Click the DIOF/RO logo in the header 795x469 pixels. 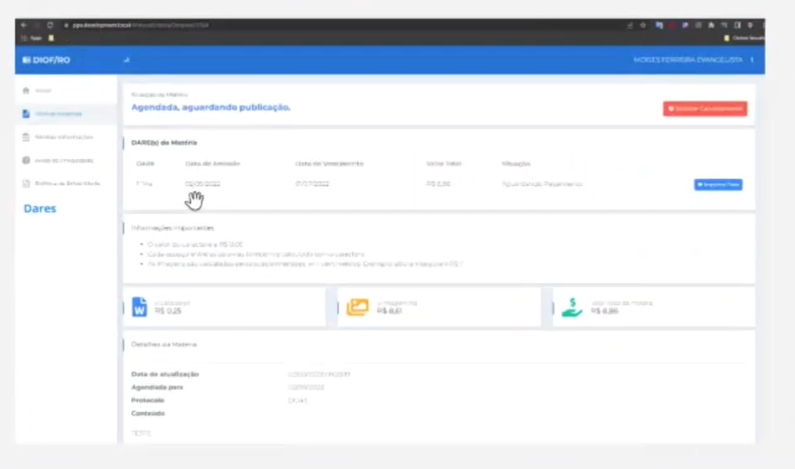[46, 60]
